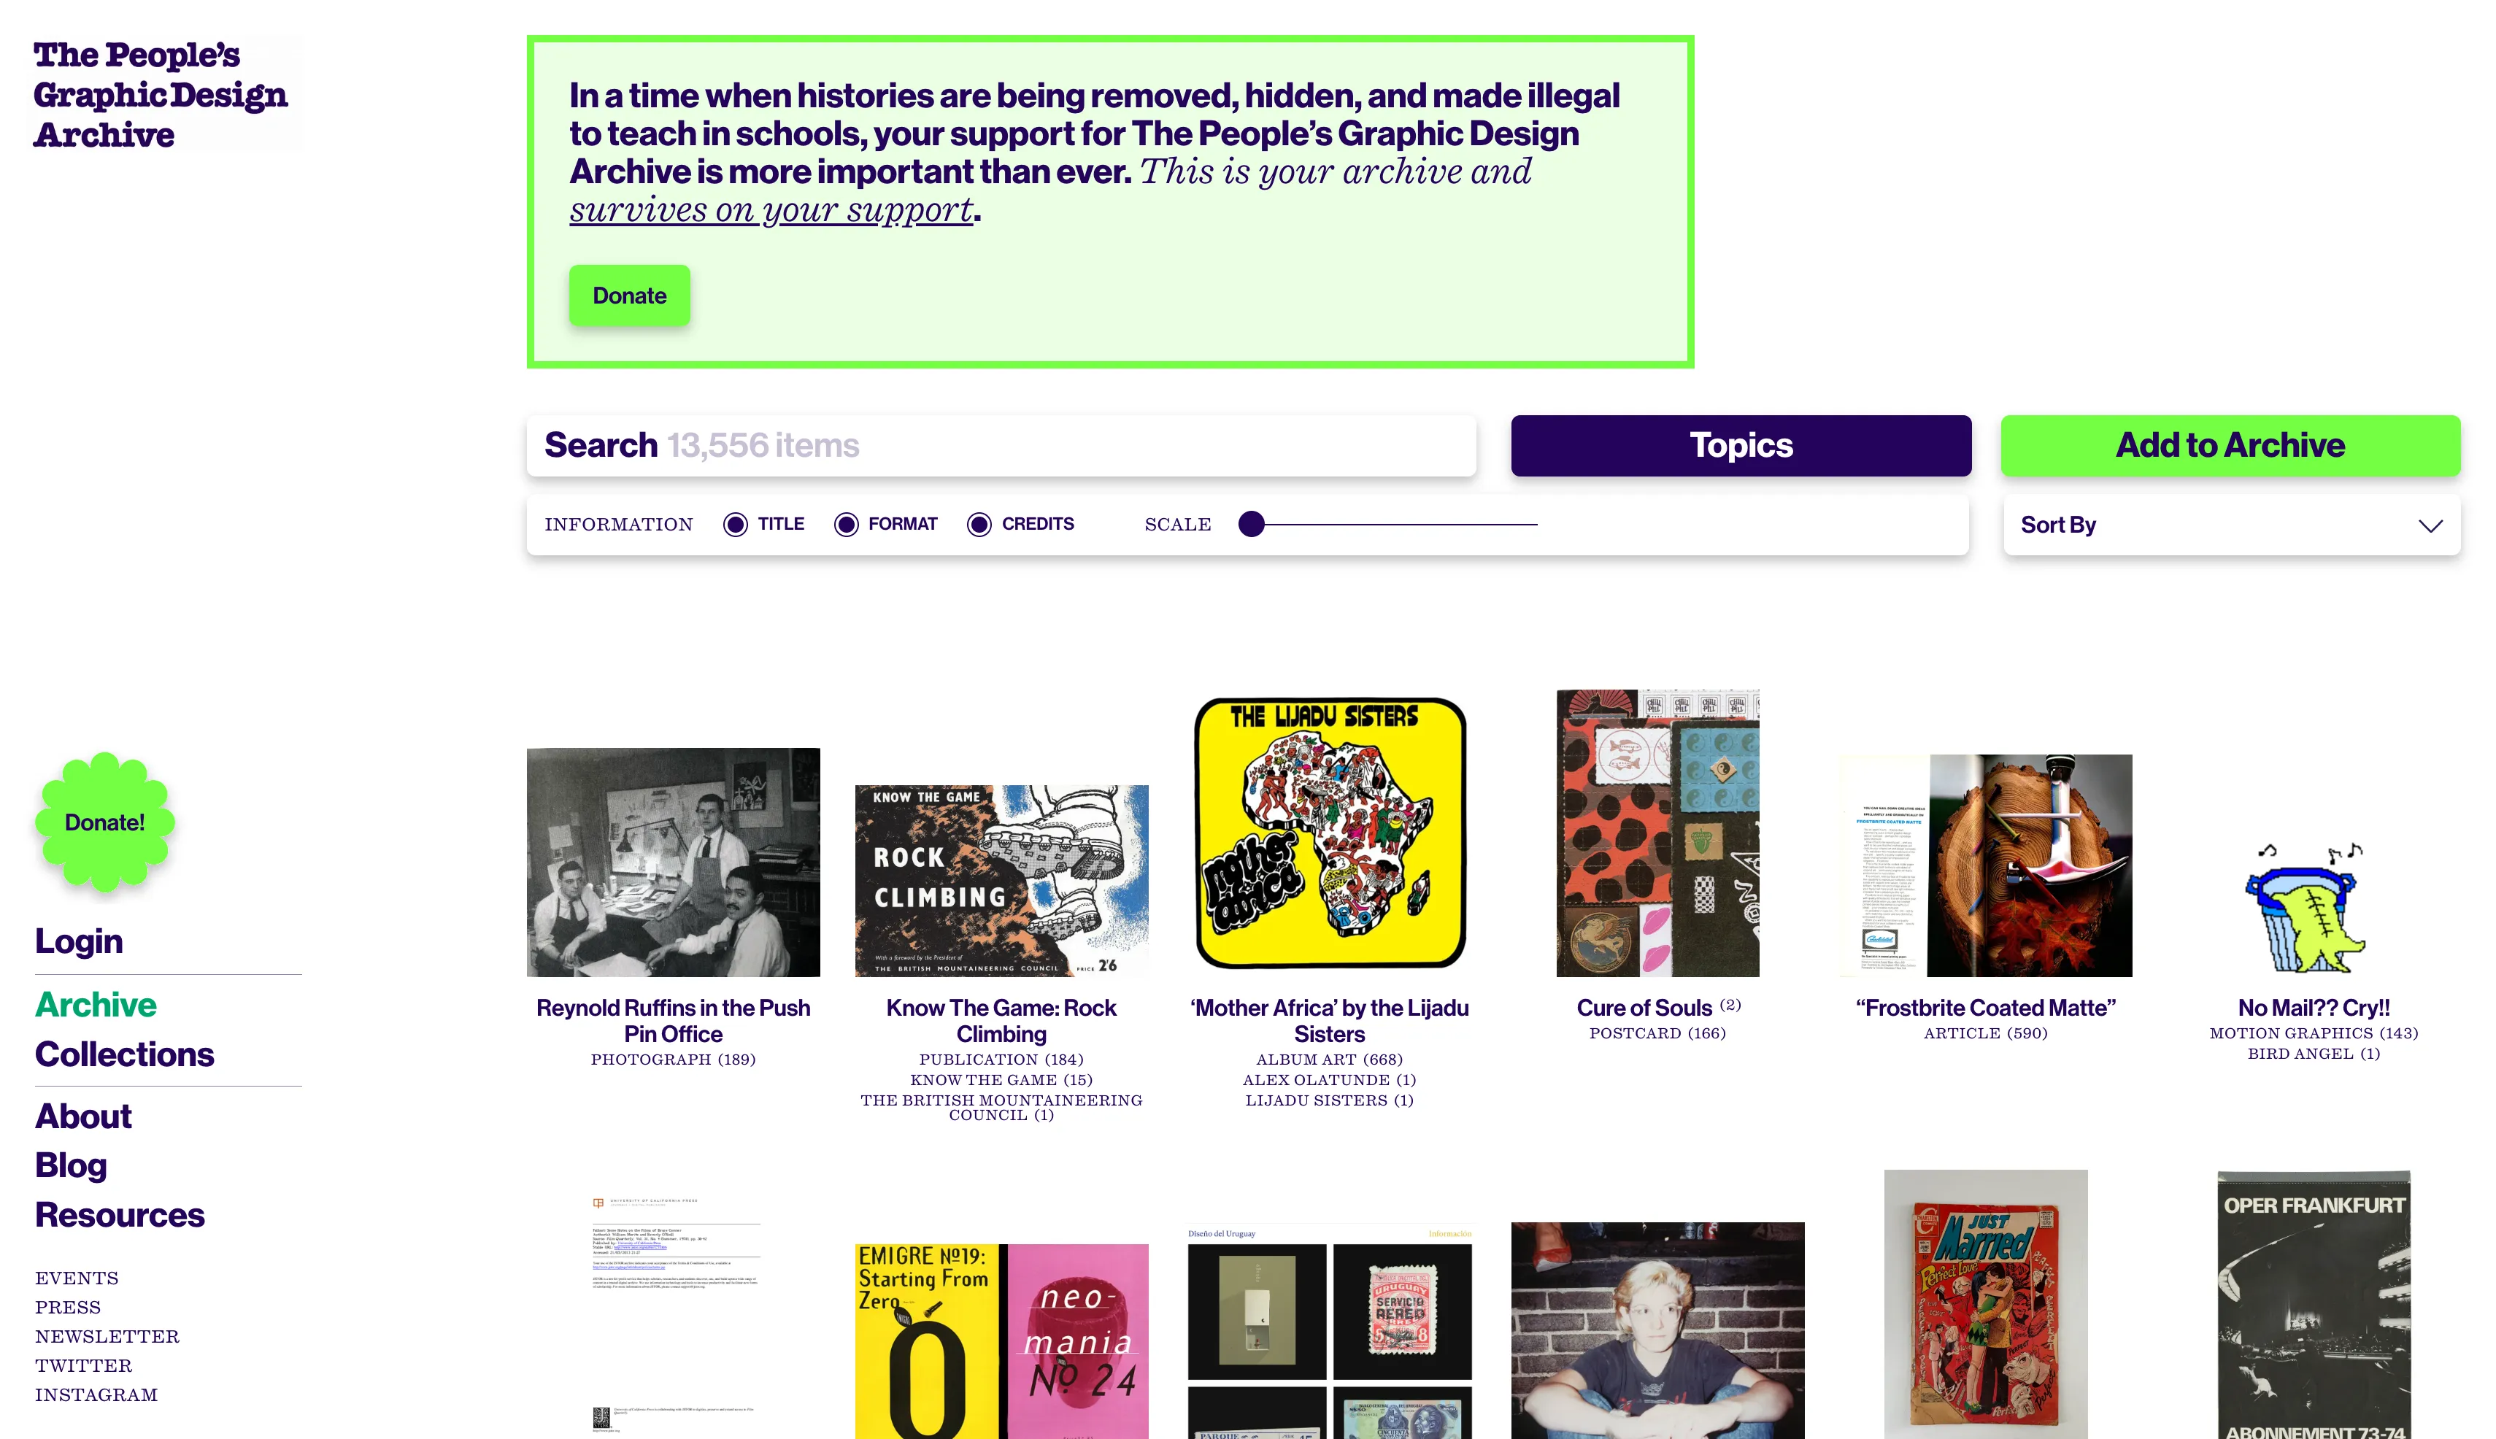The image size is (2496, 1439).
Task: Open the Cure of Souls postcard image
Action: point(1657,833)
